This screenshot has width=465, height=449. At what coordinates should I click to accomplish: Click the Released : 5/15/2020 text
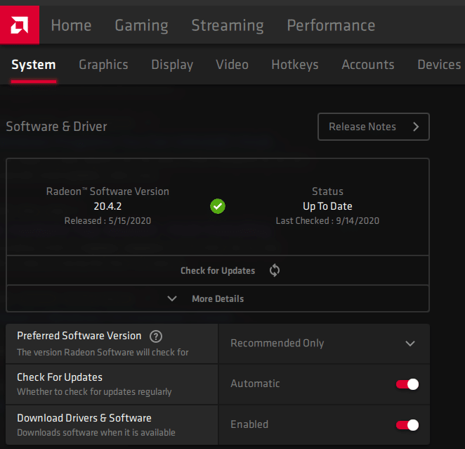pyautogui.click(x=107, y=221)
